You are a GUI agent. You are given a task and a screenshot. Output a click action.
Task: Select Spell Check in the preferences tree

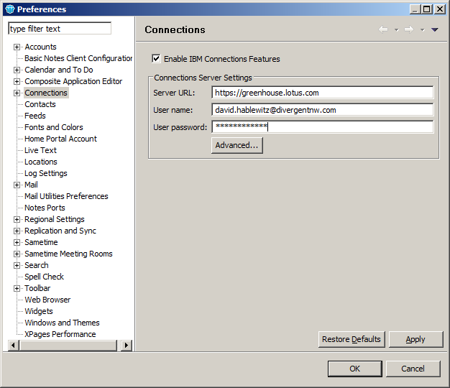pos(44,277)
